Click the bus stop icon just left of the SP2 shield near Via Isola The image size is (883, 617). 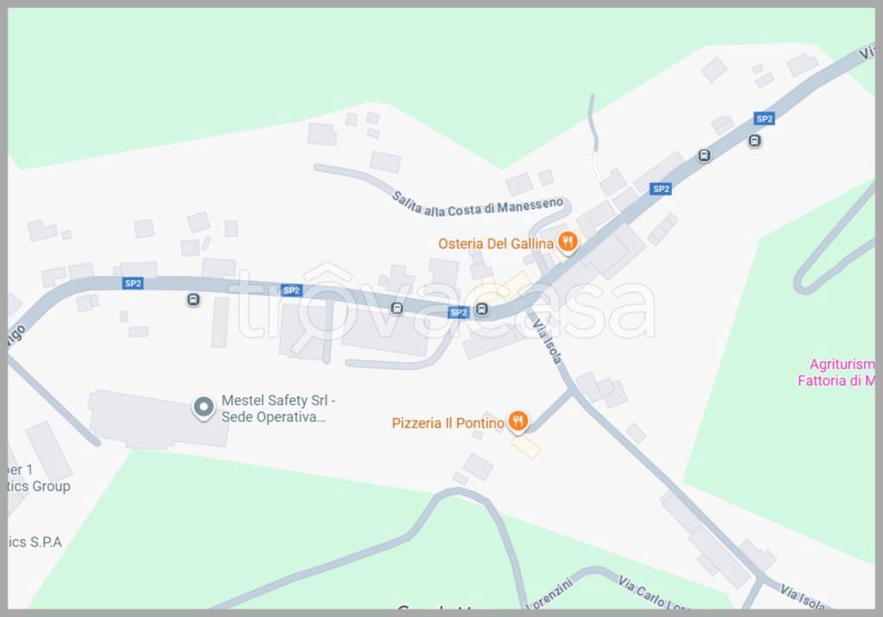[397, 308]
